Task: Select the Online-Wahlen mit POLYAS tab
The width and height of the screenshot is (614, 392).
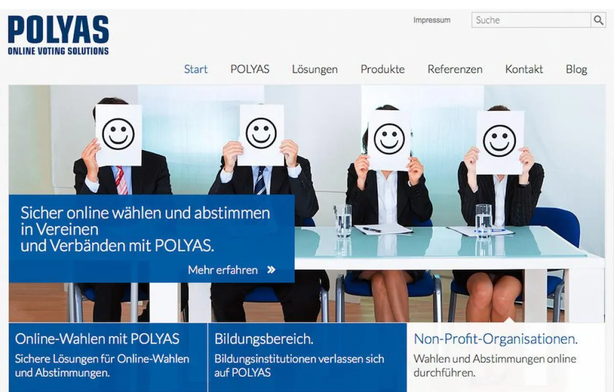Action: pyautogui.click(x=108, y=357)
